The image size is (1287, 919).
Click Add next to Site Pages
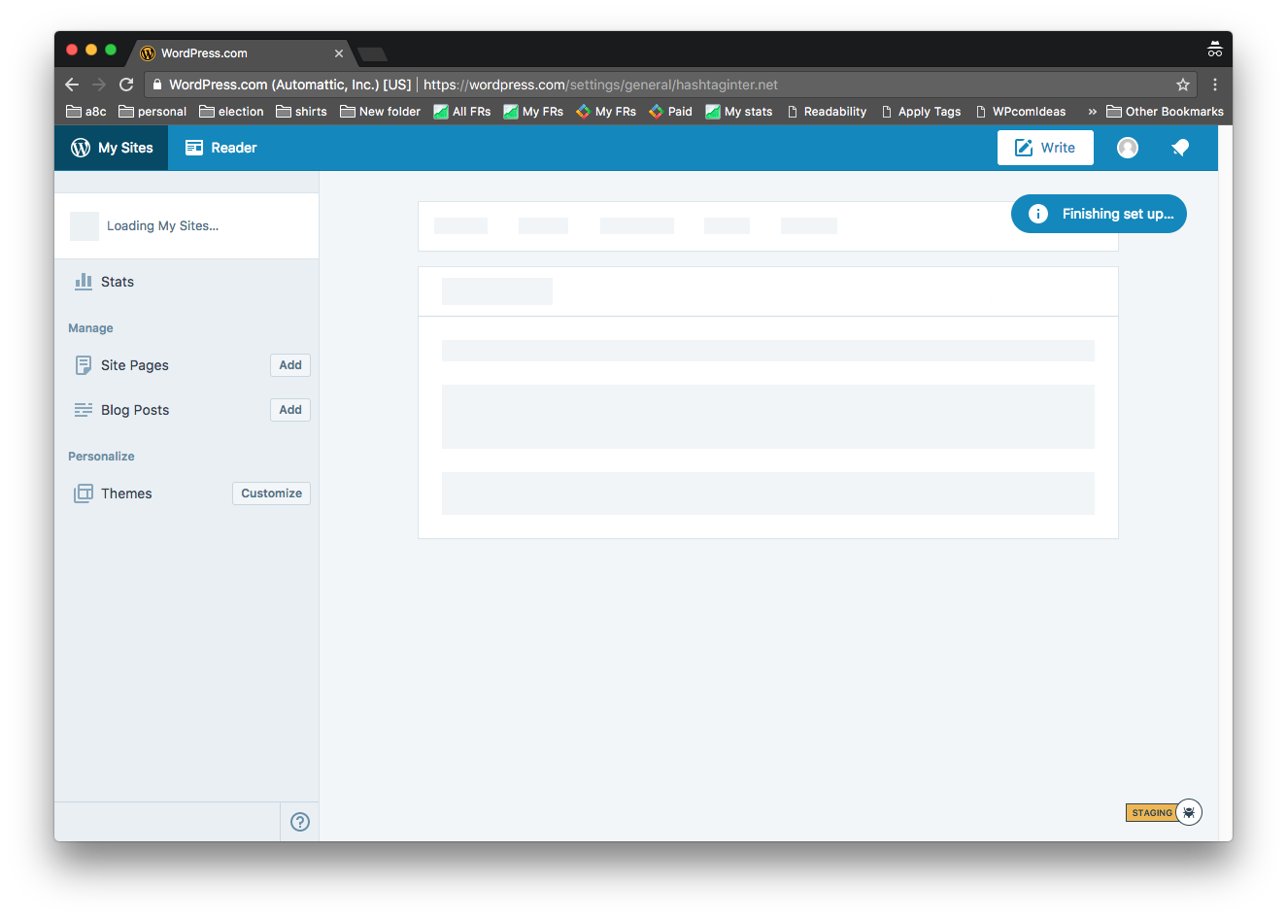tap(289, 364)
